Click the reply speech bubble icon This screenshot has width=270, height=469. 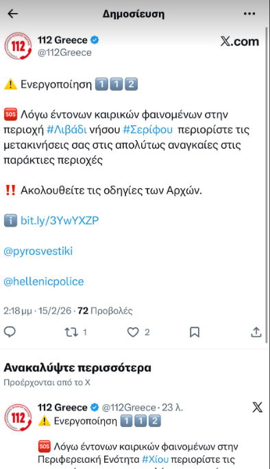10,331
